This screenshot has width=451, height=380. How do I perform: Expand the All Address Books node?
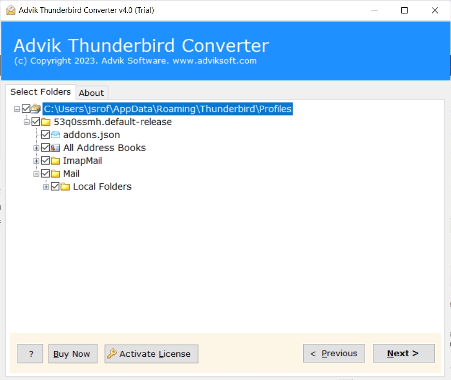pyautogui.click(x=36, y=148)
